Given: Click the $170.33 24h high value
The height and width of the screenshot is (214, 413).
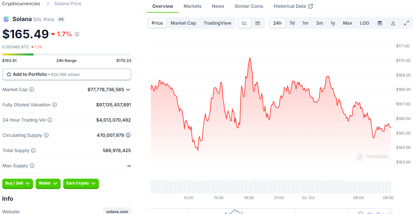Looking at the screenshot, I should [x=124, y=61].
